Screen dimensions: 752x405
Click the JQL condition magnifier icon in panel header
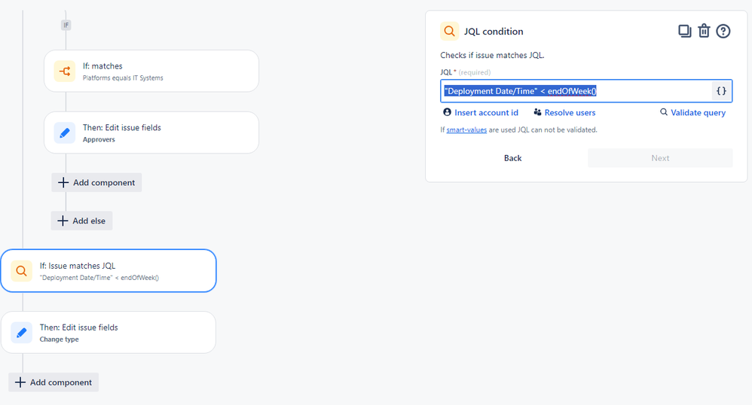[449, 31]
